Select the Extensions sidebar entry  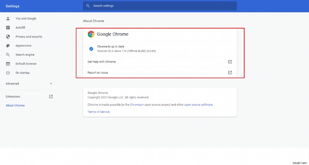click(13, 97)
